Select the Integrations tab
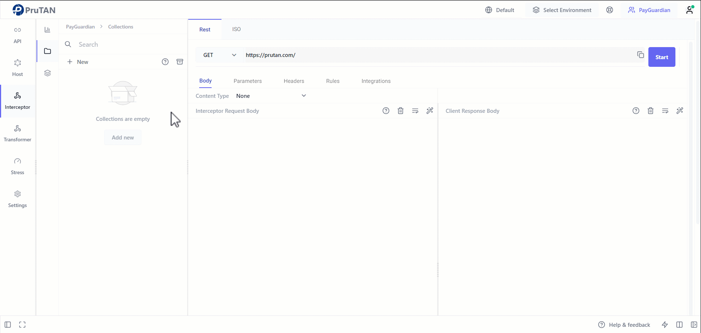The width and height of the screenshot is (701, 333). click(x=376, y=81)
